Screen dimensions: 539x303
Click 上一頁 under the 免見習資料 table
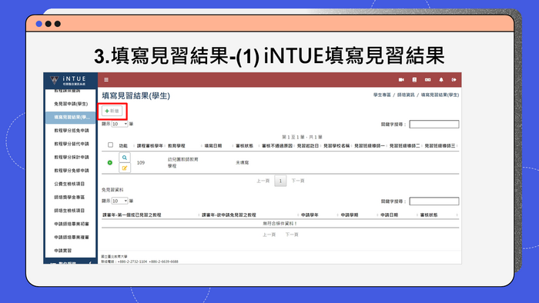tap(269, 235)
